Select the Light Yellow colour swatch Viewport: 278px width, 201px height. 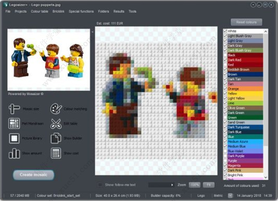[x=245, y=98]
